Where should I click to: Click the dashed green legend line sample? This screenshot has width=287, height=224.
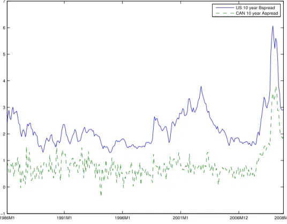point(225,13)
